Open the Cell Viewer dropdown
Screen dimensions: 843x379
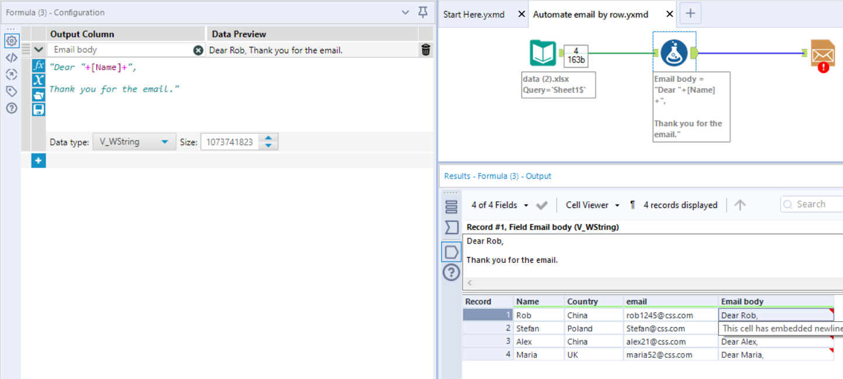tap(592, 205)
